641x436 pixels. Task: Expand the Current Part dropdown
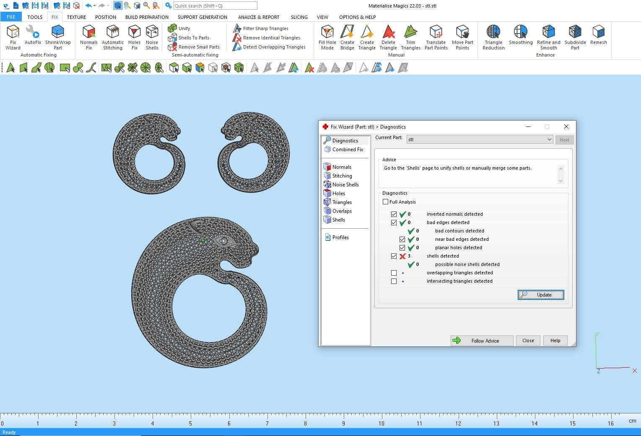click(x=549, y=139)
